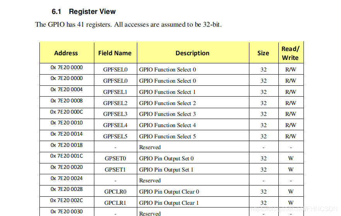Select the "Size" column header
Image resolution: width=341 pixels, height=216 pixels.
(263, 53)
